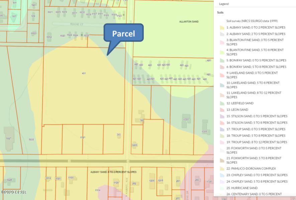The height and width of the screenshot is (200, 296).
Task: Click parcel number 6121 on the map
Action: 83,137
